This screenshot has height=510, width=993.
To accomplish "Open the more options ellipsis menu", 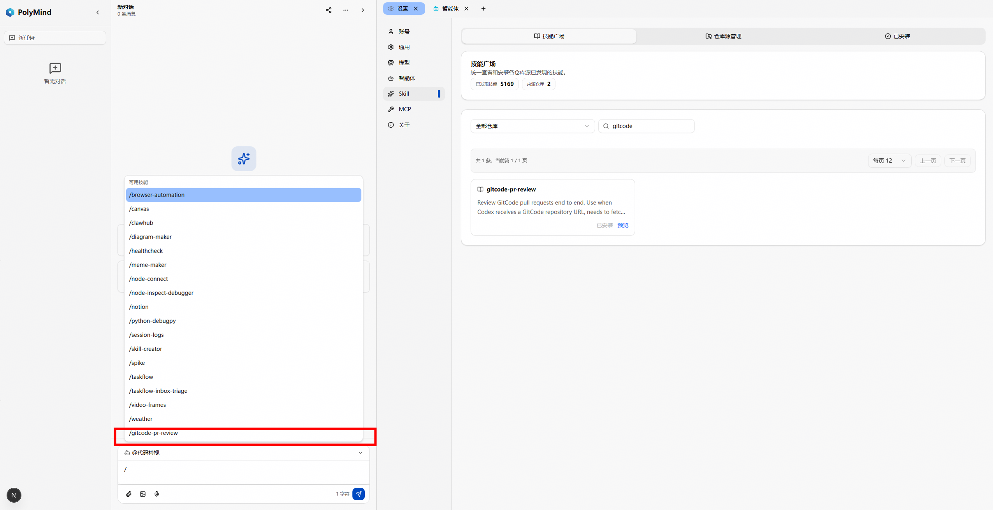I will 346,10.
